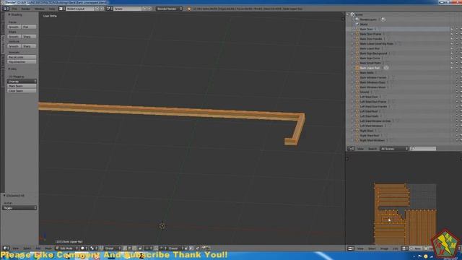
Task: Click the 3D View editor type icon
Action: tap(6, 248)
